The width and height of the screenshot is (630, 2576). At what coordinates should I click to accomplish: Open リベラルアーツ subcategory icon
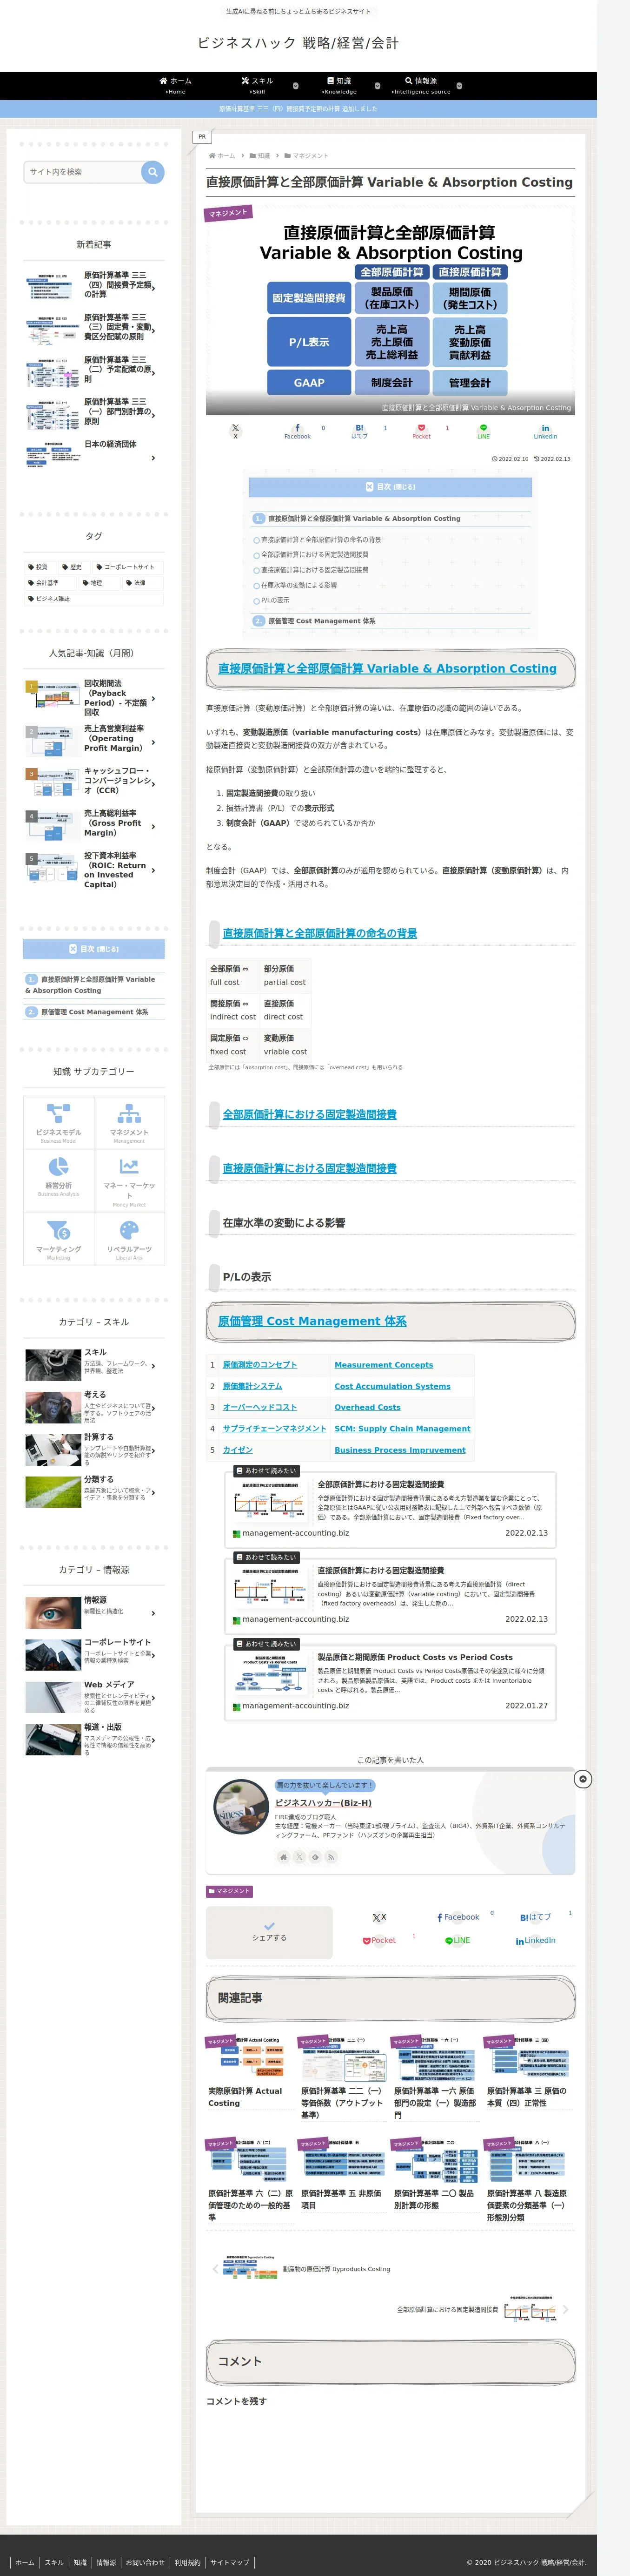129,1230
